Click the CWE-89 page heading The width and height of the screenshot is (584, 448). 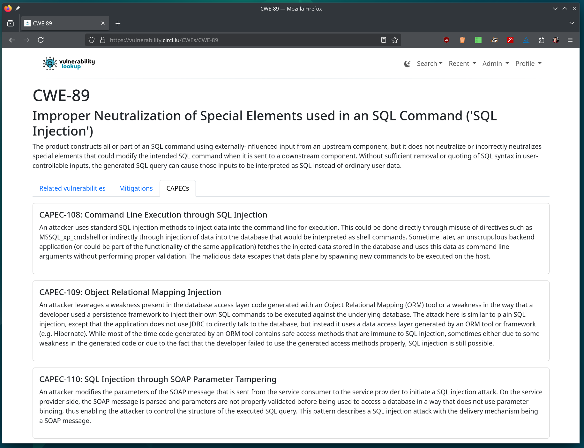click(61, 95)
